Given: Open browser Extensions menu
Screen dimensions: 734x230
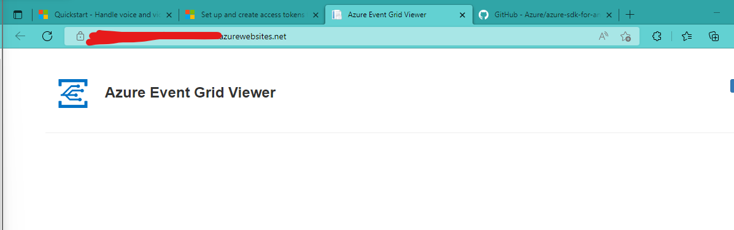Looking at the screenshot, I should tap(657, 36).
